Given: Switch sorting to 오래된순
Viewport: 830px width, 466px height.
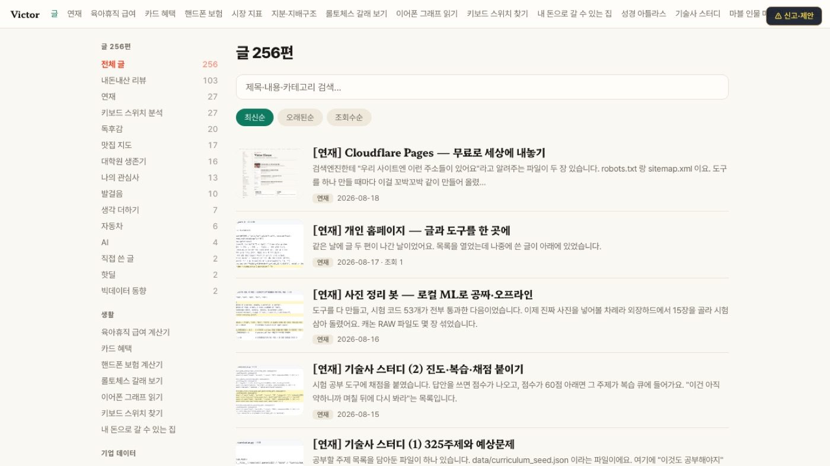Looking at the screenshot, I should tap(300, 117).
